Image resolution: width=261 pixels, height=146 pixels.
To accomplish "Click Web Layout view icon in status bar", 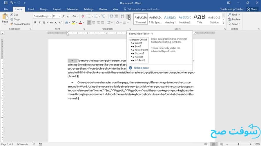I will pos(221,144).
